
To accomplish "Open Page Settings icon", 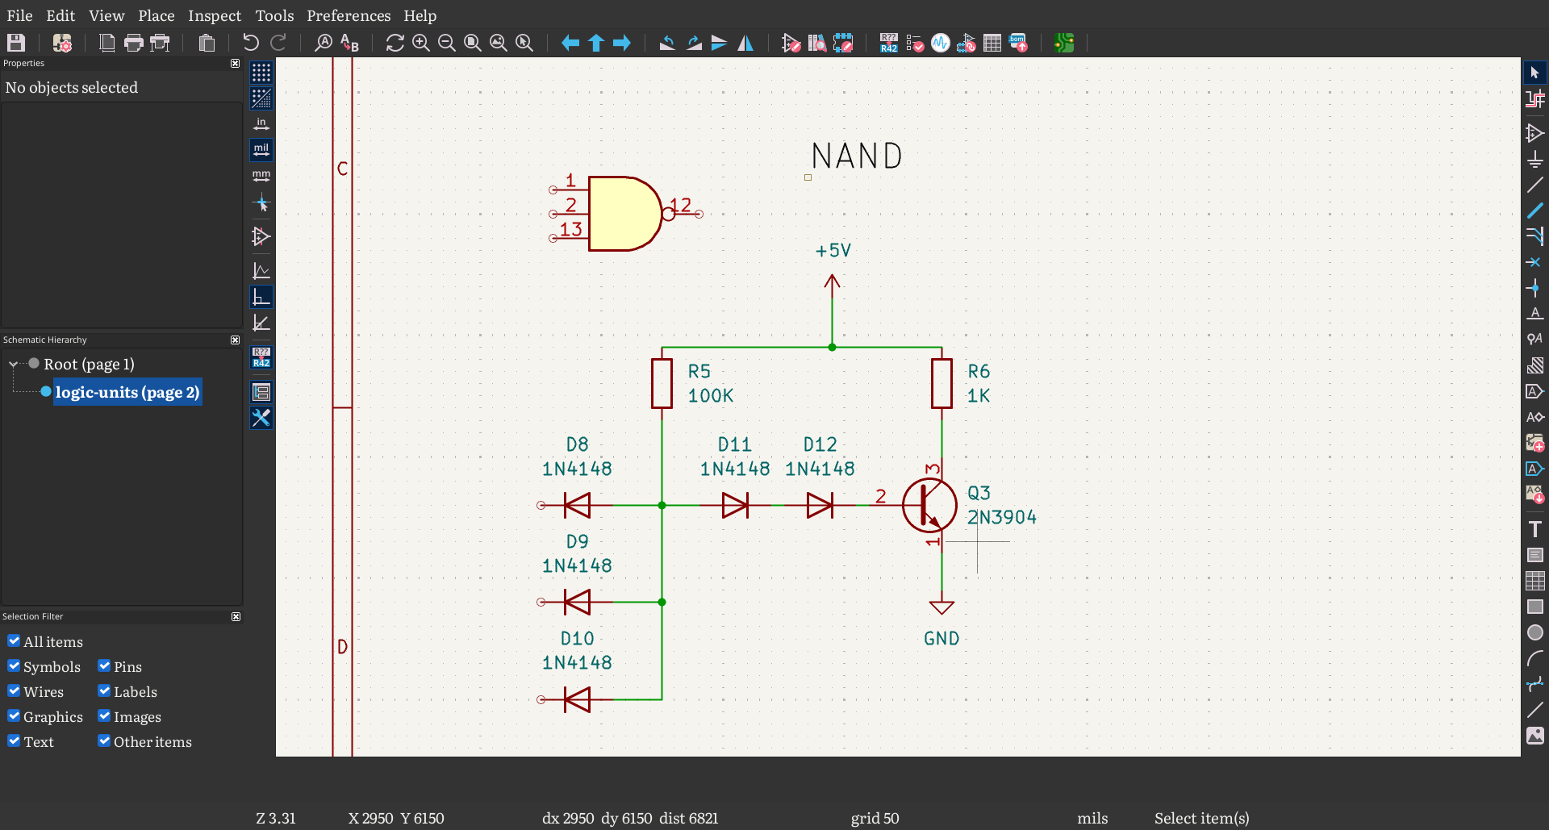I will point(107,43).
